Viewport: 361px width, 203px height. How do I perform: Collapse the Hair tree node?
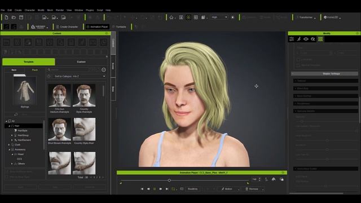click(10, 126)
